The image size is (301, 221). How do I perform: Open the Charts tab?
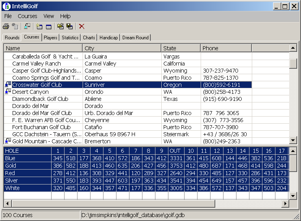[89, 38]
